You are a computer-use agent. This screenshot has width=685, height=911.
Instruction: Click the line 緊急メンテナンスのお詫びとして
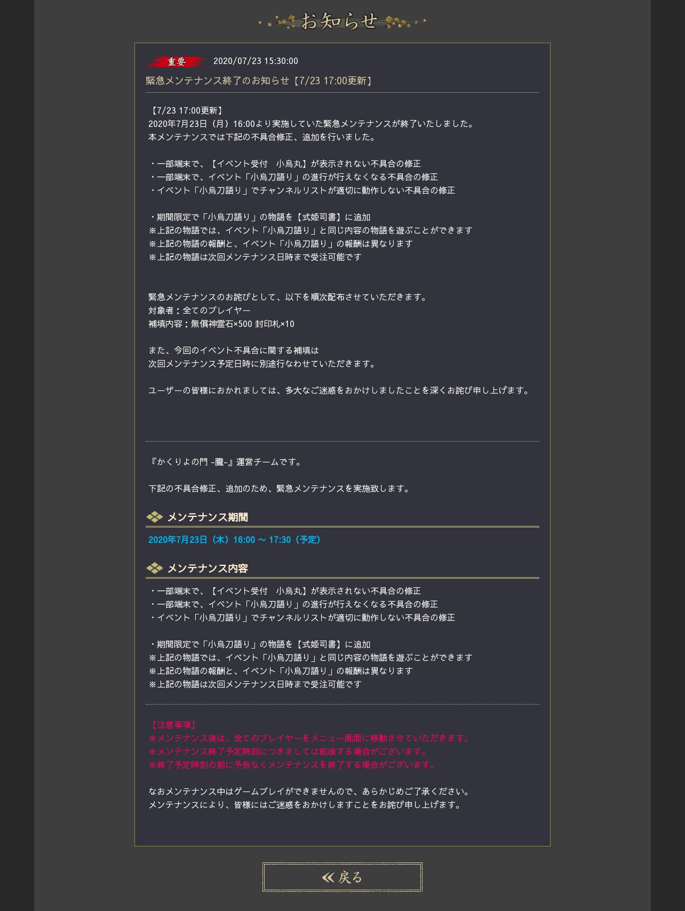tap(289, 297)
